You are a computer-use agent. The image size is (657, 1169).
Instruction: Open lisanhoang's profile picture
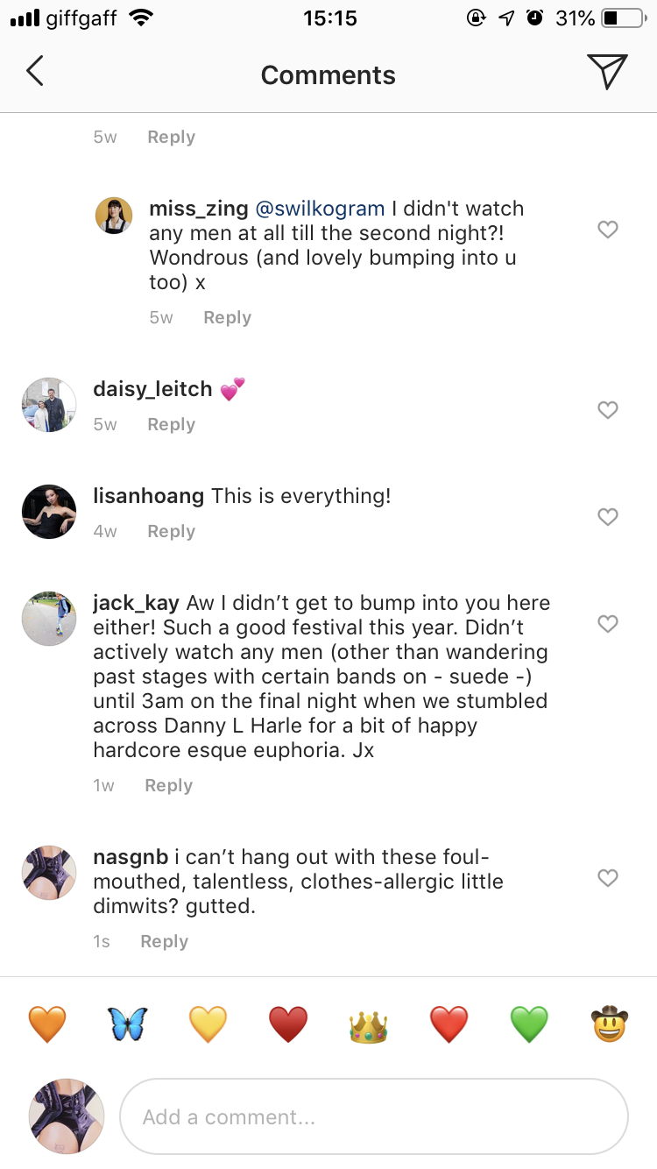coord(48,511)
